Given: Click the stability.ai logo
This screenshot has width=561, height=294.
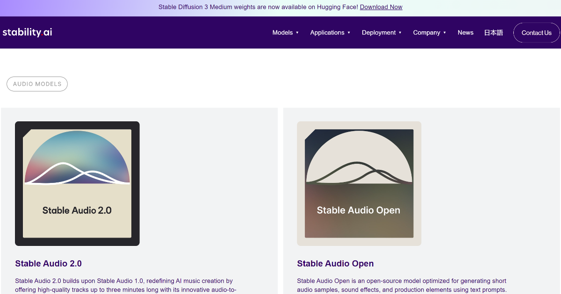Looking at the screenshot, I should pyautogui.click(x=27, y=32).
